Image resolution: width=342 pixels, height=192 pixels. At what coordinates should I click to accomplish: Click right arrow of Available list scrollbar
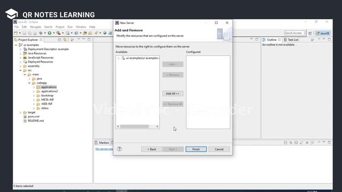[157, 126]
